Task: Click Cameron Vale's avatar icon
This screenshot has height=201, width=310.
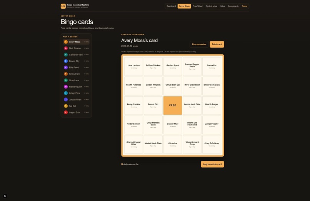Action: point(66,54)
